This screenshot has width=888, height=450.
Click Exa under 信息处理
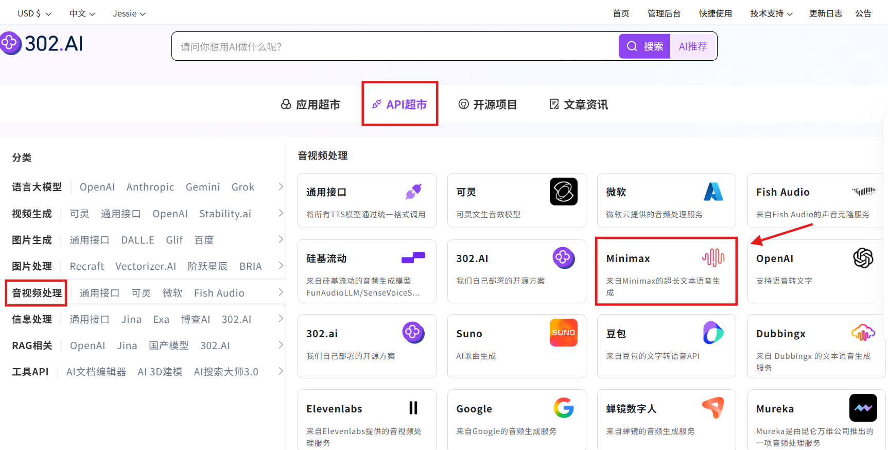point(161,319)
